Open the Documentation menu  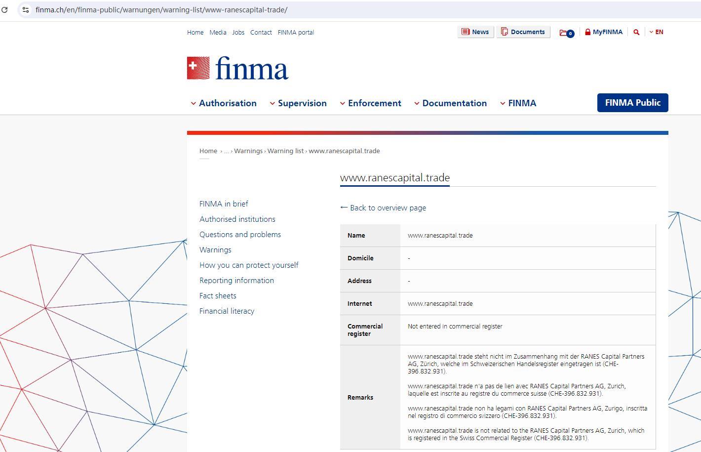450,103
